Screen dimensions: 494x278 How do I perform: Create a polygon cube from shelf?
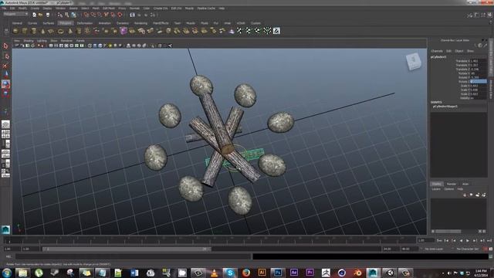[25, 31]
